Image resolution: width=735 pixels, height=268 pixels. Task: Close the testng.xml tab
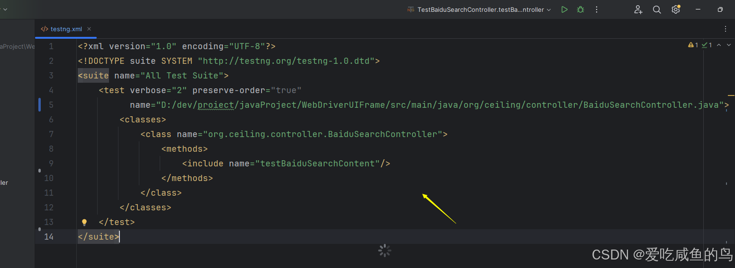tap(89, 29)
